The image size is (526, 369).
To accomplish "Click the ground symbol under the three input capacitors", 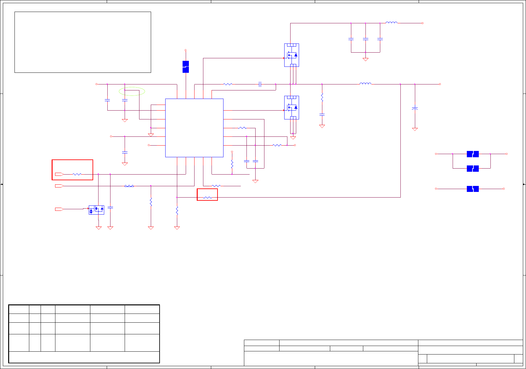I will click(365, 59).
